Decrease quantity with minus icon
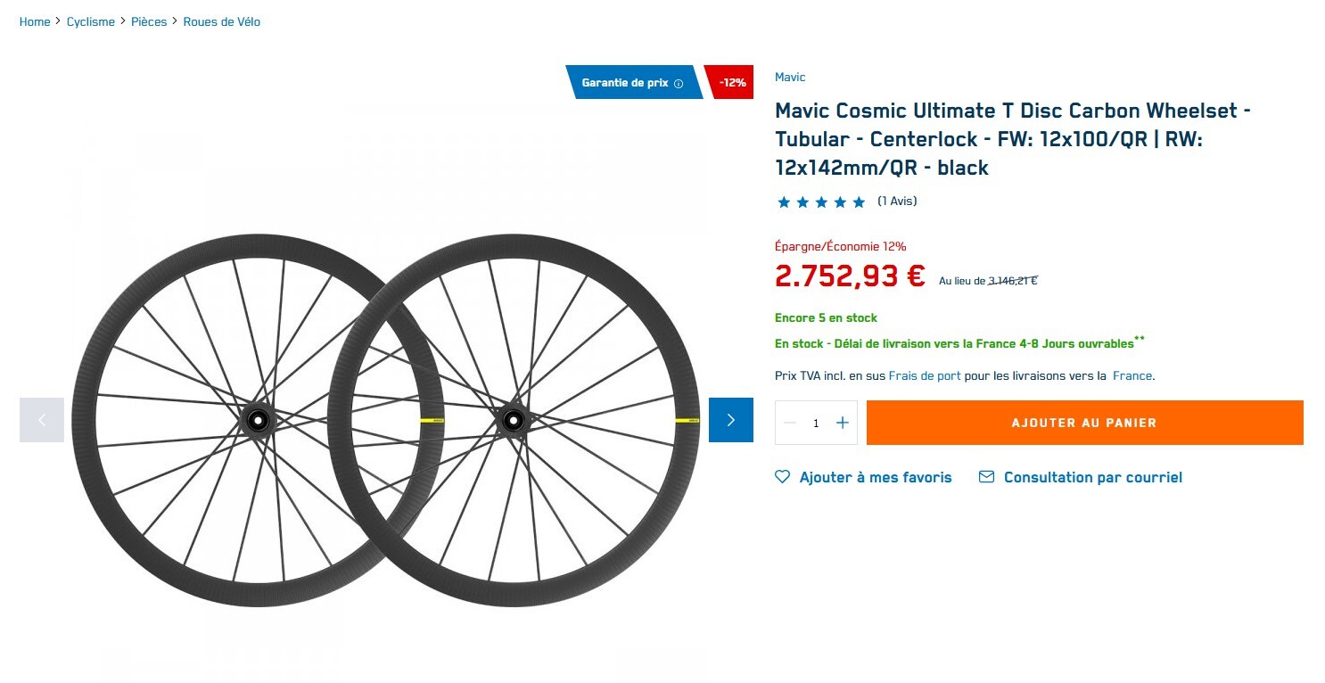The width and height of the screenshot is (1325, 683). (790, 423)
